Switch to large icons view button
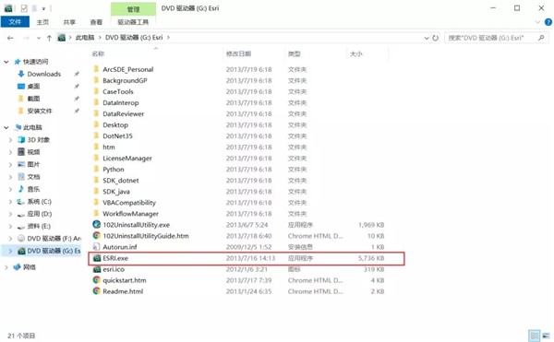 tap(547, 336)
